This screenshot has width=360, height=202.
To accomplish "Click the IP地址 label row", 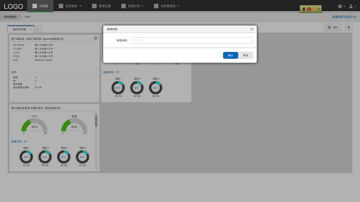I will click(x=16, y=56).
